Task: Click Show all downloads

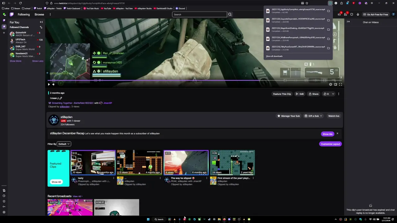Action: [x=274, y=56]
